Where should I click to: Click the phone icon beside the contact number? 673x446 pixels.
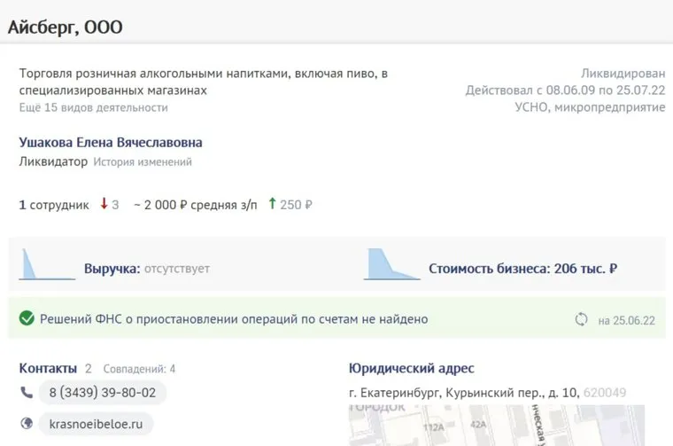26,392
